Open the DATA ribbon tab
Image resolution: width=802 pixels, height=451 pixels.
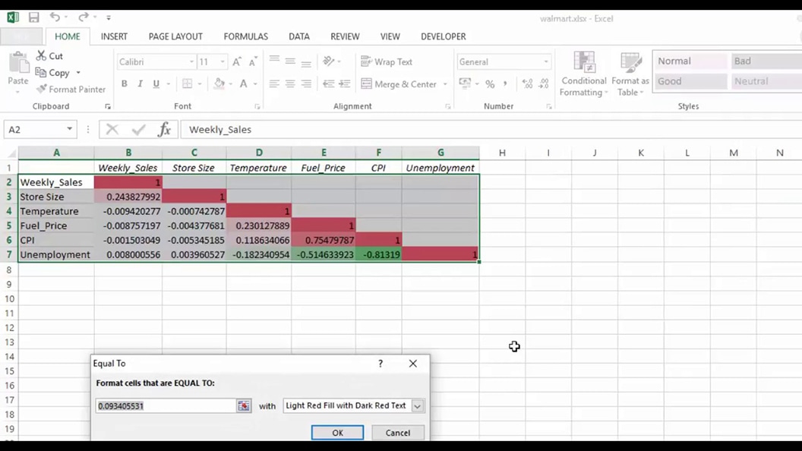click(x=298, y=36)
